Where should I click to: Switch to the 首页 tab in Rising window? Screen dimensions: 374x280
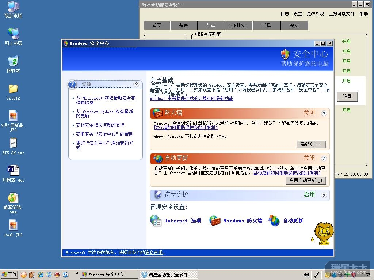tap(157, 25)
